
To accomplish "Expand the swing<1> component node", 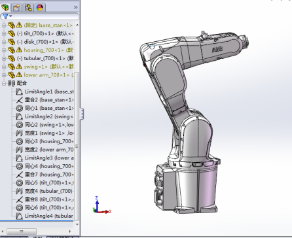I will point(4,67).
